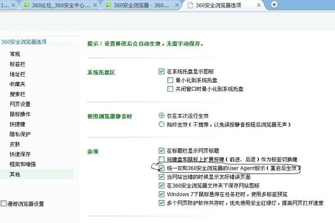
Task: Open the 地址栏 settings section
Action: tap(17, 74)
